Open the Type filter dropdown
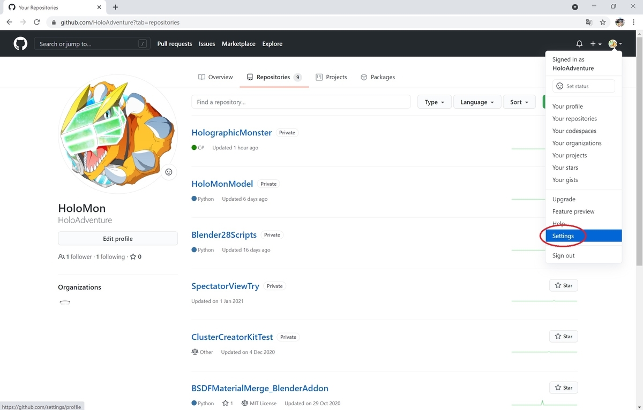643x410 pixels. (435, 102)
